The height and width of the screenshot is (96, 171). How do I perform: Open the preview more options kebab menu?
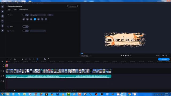pyautogui.click(x=169, y=56)
